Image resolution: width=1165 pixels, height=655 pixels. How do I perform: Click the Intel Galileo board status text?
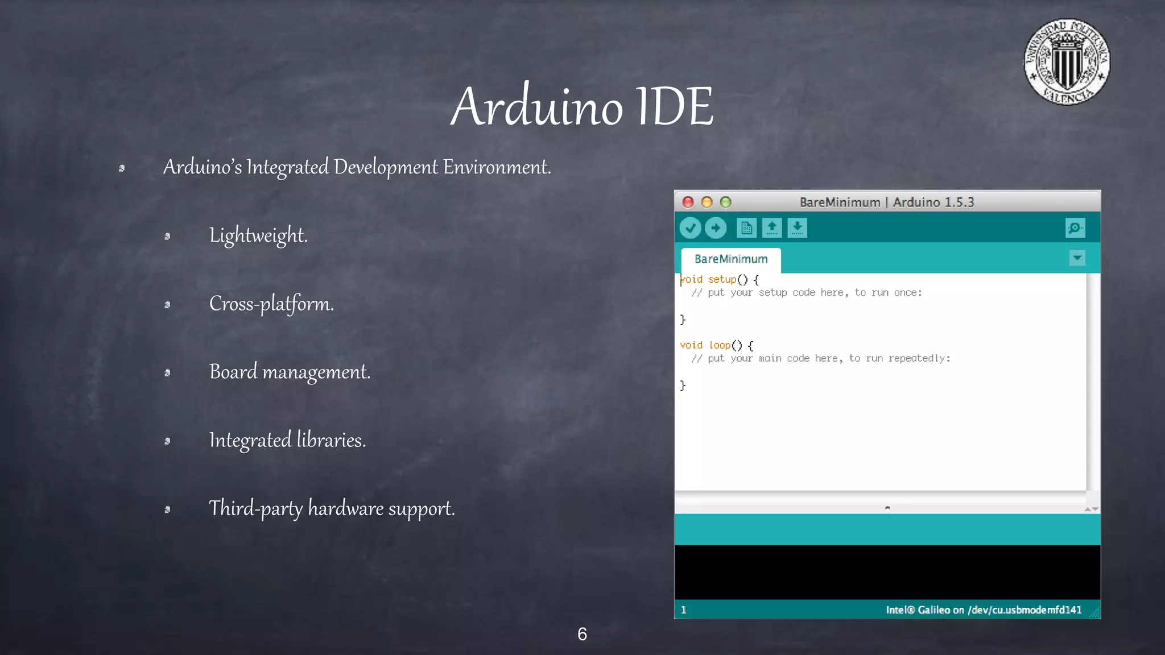pyautogui.click(x=984, y=610)
